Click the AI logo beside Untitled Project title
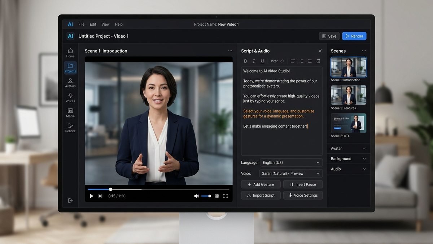This screenshot has width=433, height=244. tap(70, 36)
